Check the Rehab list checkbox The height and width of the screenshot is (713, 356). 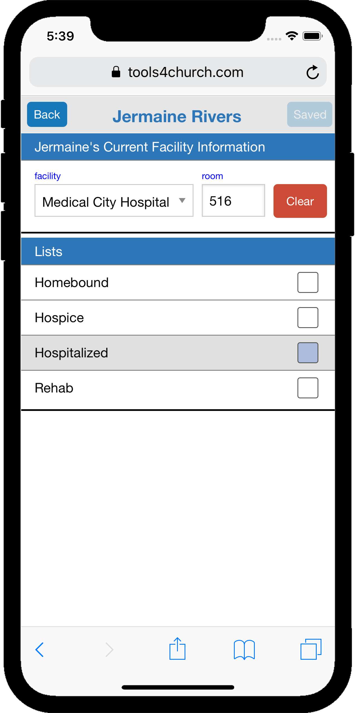(307, 388)
